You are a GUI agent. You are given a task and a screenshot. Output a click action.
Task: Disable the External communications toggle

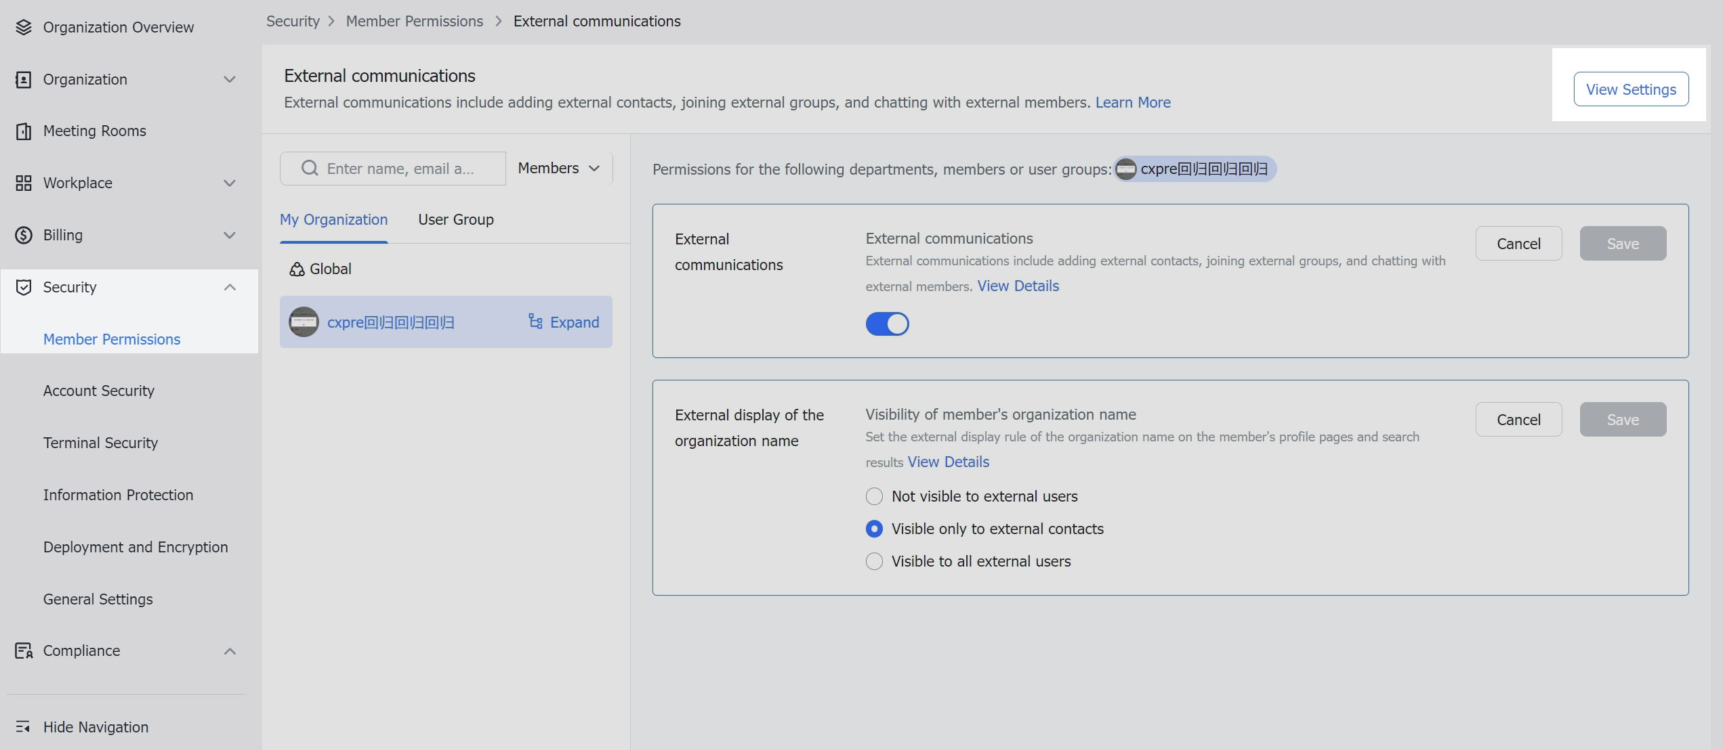point(887,324)
